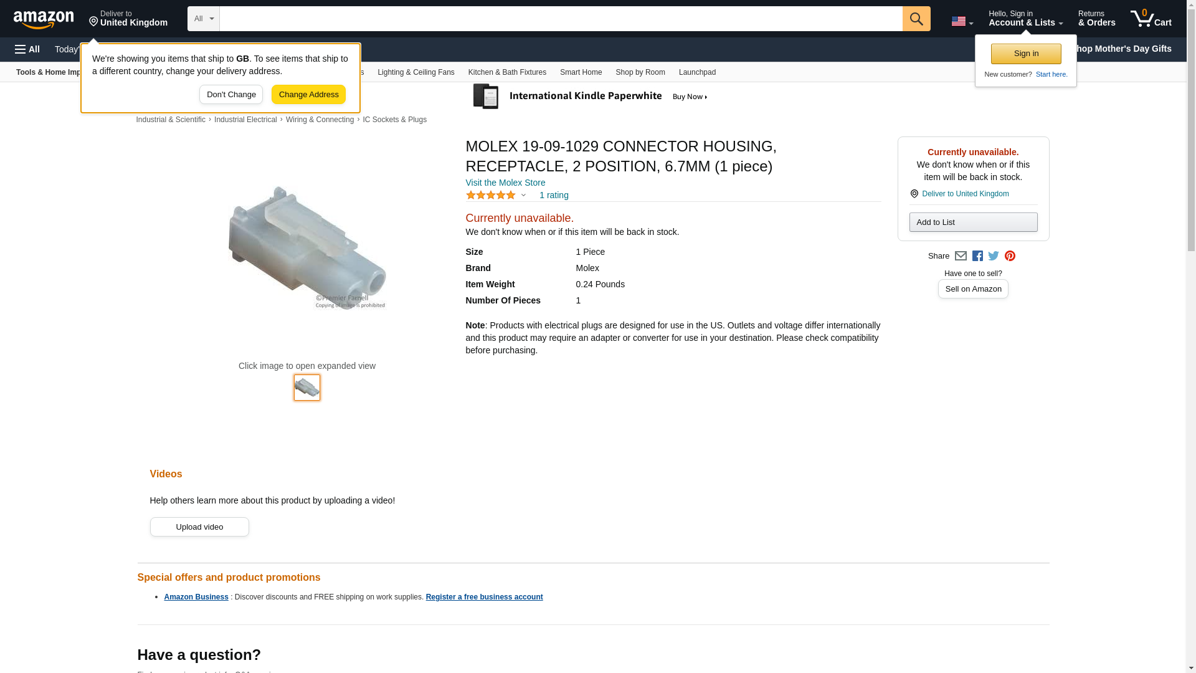This screenshot has height=673, width=1196.
Task: Share the product on Twitter
Action: click(x=994, y=256)
